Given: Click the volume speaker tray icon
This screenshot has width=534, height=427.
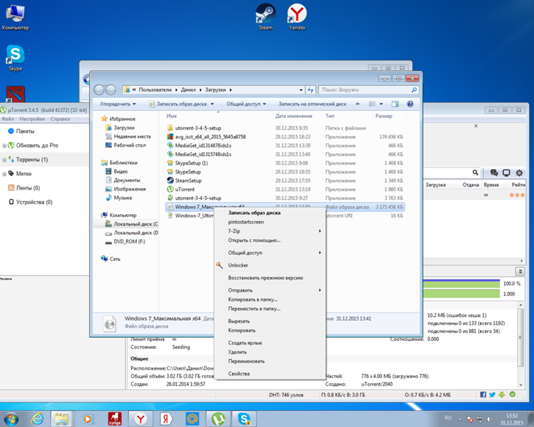Looking at the screenshot, I should click(489, 419).
